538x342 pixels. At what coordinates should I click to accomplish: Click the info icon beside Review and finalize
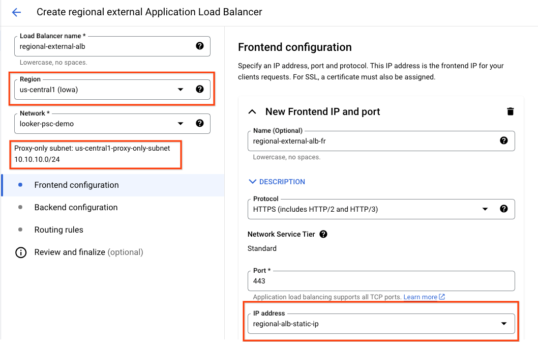pos(21,252)
